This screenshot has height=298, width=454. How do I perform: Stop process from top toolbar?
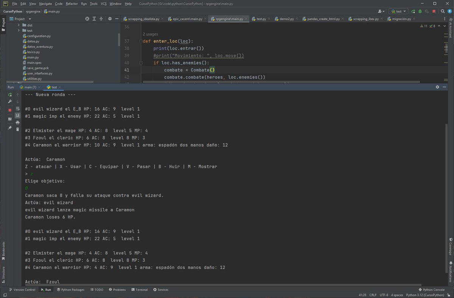coord(434,11)
